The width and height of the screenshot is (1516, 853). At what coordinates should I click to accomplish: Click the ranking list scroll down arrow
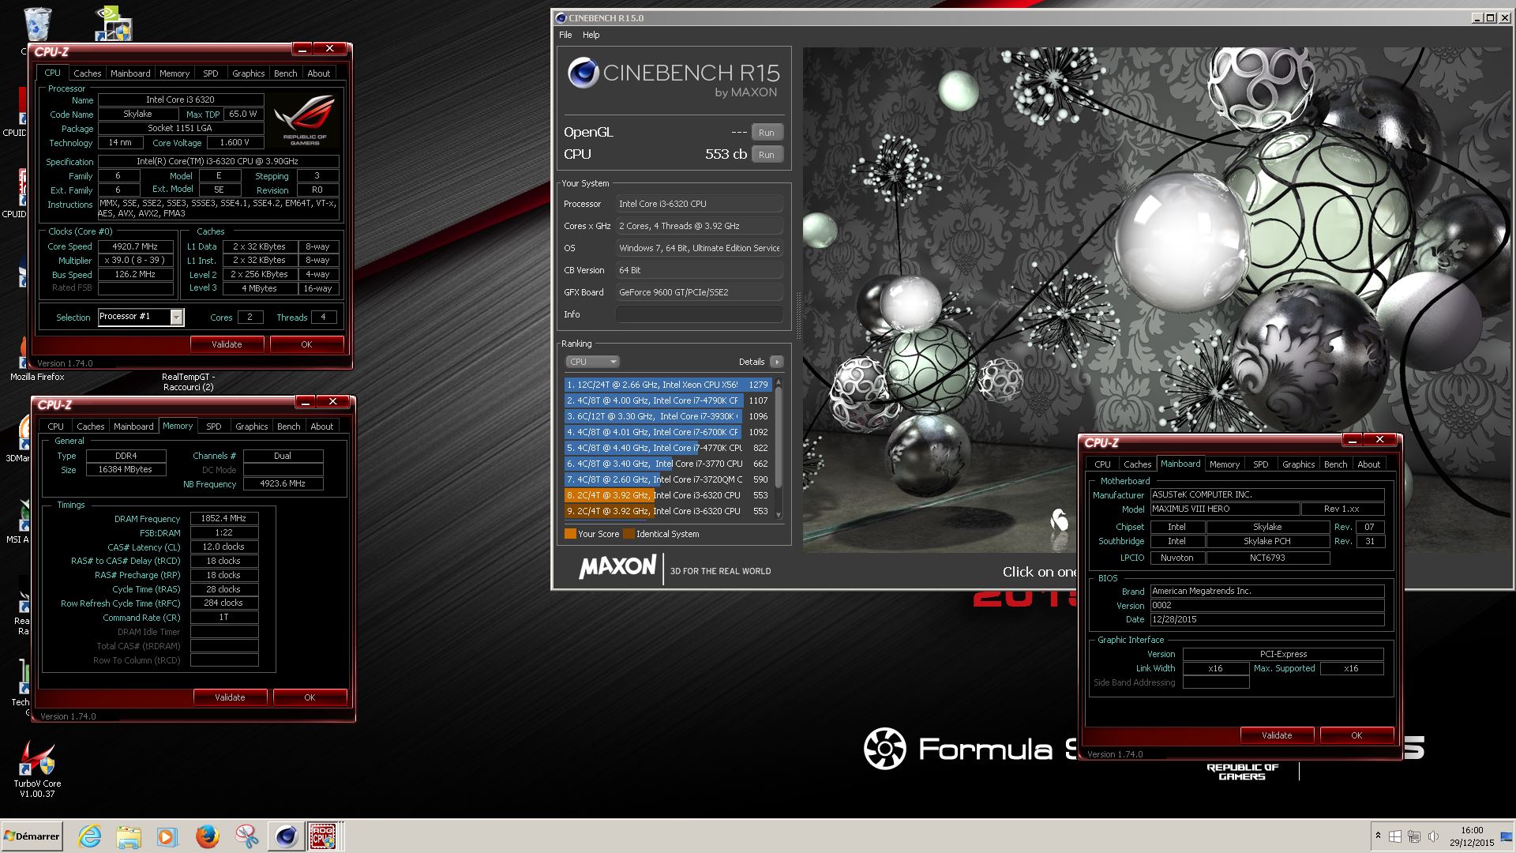point(779,515)
